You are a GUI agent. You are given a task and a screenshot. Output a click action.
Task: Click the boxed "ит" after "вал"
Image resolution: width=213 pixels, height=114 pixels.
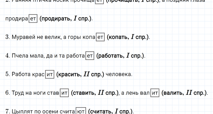[x=155, y=93]
